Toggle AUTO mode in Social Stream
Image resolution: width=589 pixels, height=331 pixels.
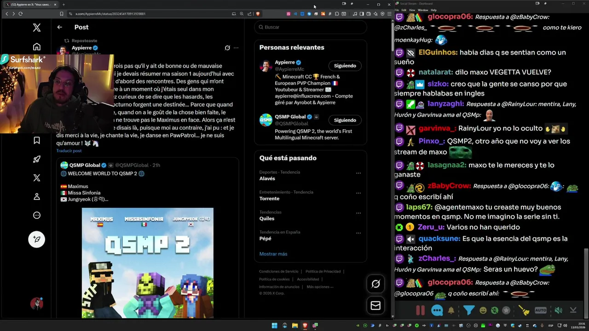click(x=541, y=310)
